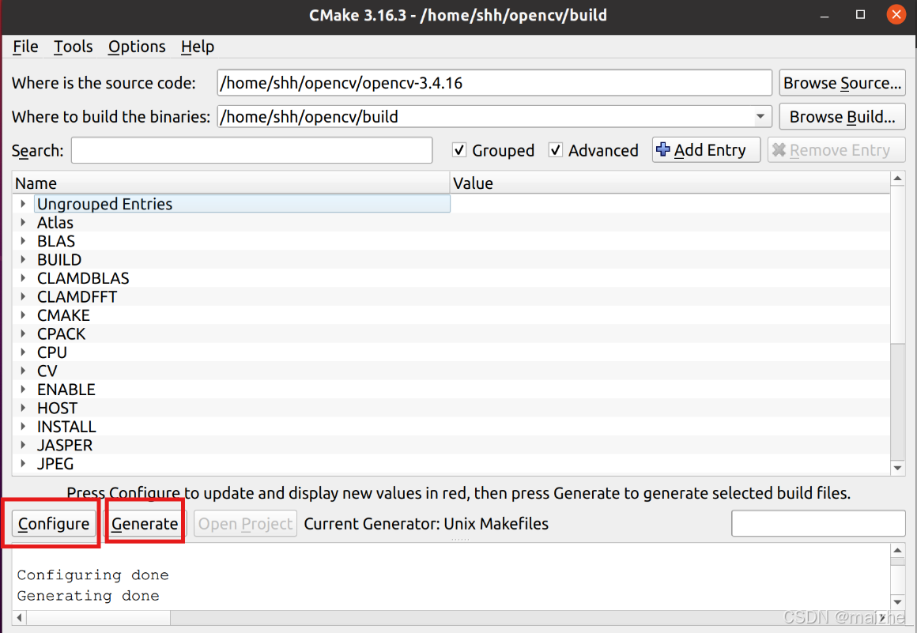This screenshot has width=917, height=633.
Task: Click the Configure button
Action: [x=54, y=524]
